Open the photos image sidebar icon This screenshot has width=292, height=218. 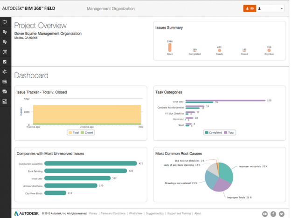[5, 102]
